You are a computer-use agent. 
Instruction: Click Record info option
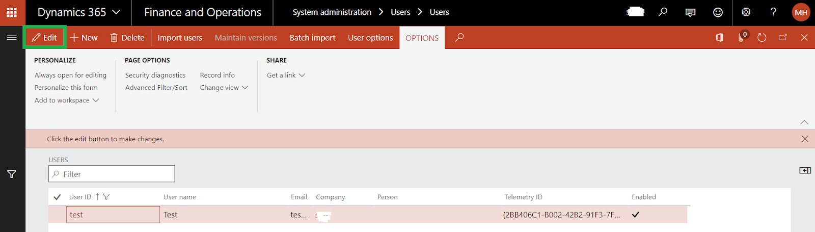point(218,75)
